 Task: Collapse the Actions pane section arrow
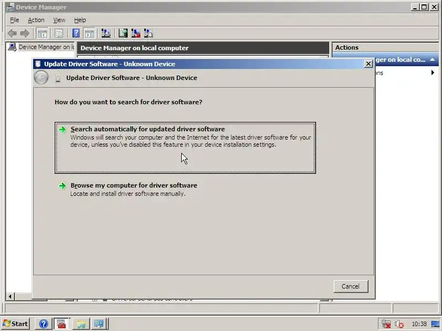(x=432, y=60)
